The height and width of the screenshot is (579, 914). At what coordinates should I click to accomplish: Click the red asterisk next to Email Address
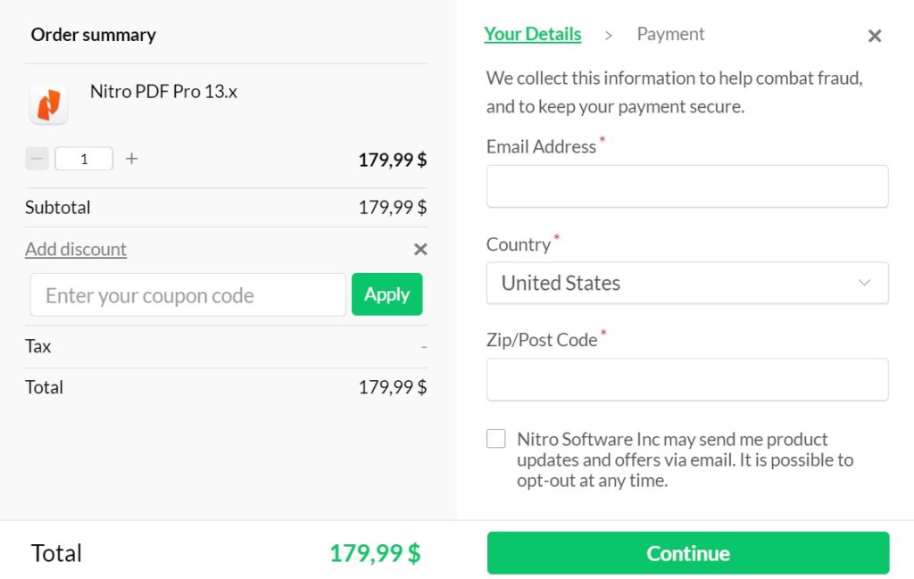coord(602,140)
